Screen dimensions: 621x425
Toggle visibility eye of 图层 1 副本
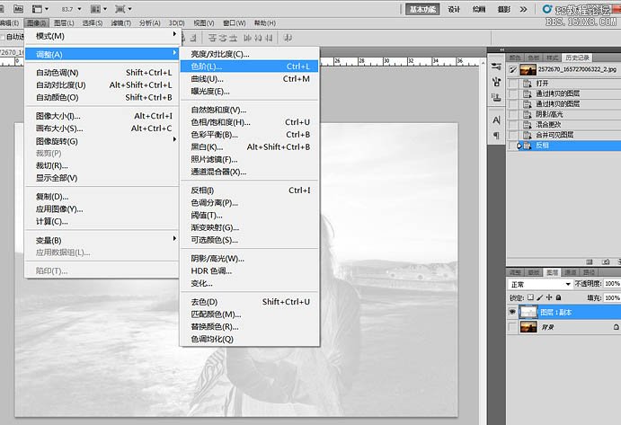[x=512, y=312]
